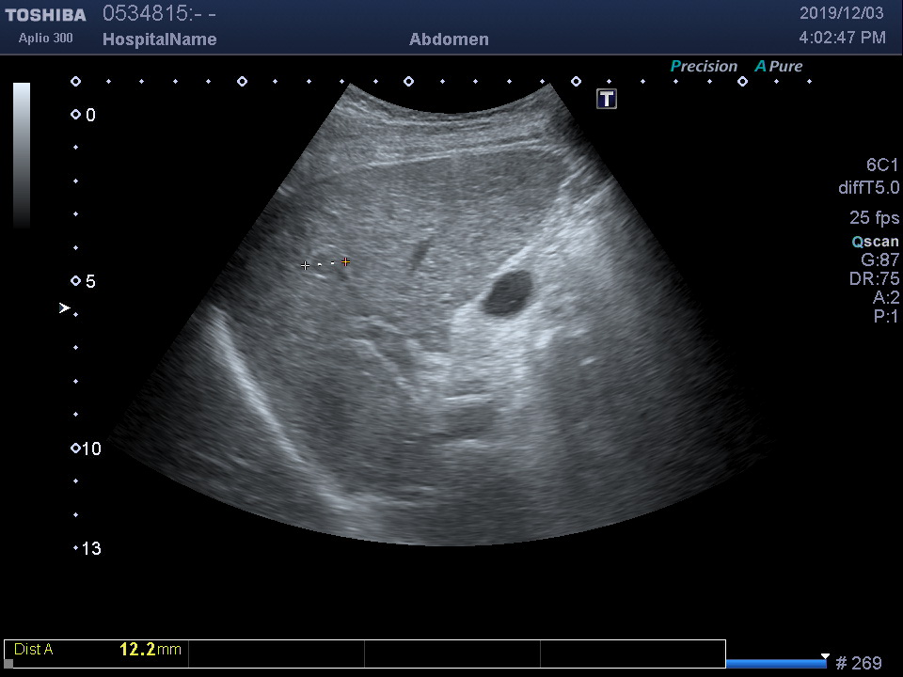Click the 0 cm depth scale marker
The width and height of the screenshot is (903, 677).
pos(76,115)
